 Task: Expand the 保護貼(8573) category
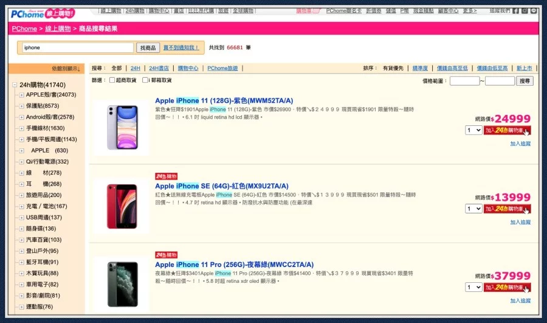click(22, 106)
